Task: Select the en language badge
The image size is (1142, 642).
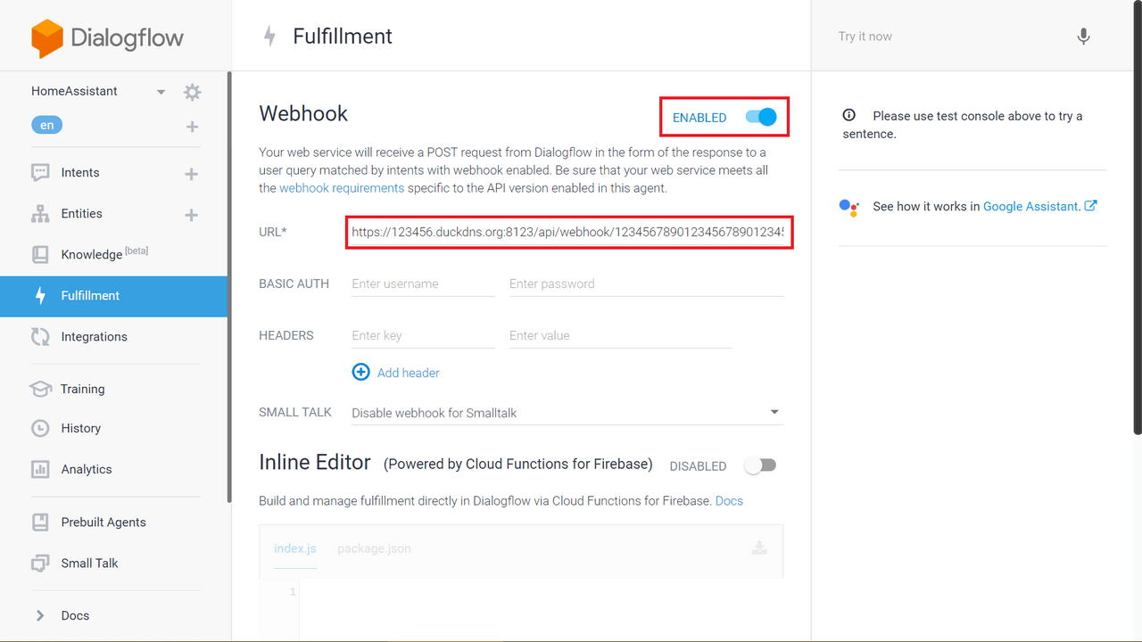Action: pos(46,125)
